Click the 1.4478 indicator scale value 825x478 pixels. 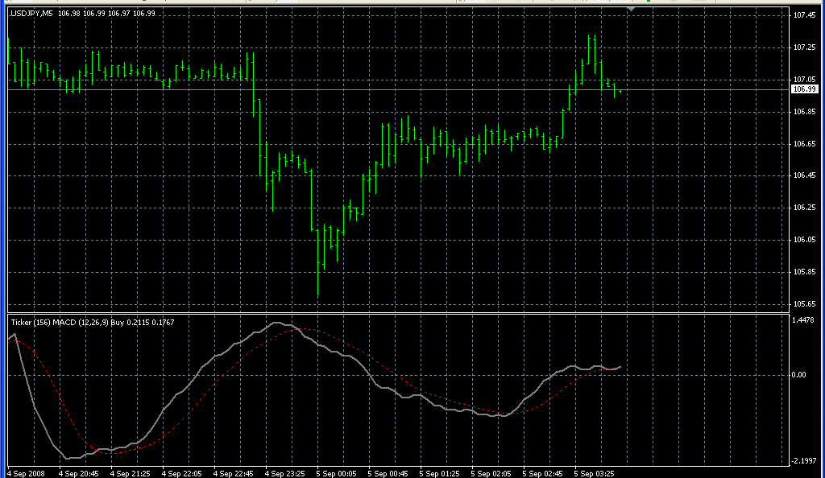pos(805,320)
